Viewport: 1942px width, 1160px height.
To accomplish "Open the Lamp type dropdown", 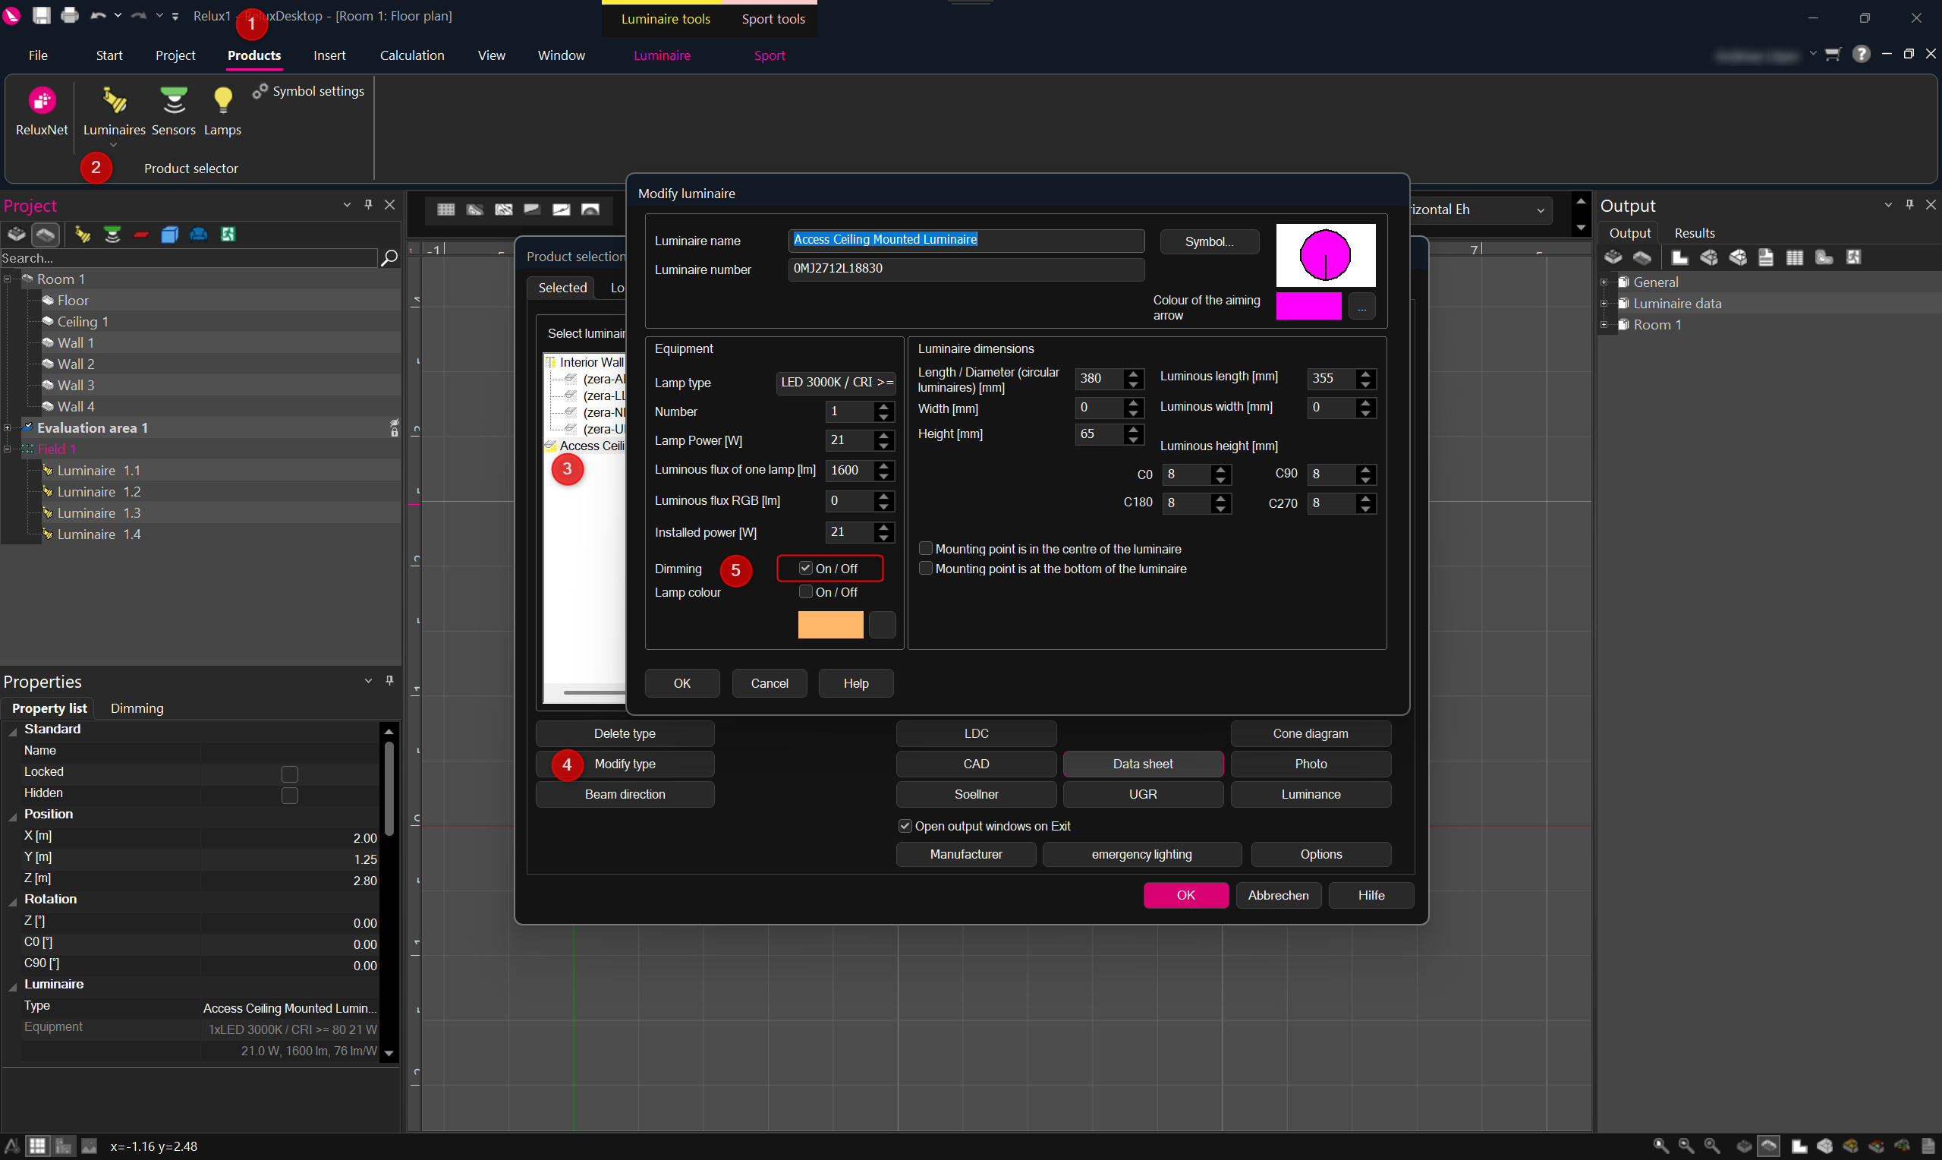I will click(836, 382).
